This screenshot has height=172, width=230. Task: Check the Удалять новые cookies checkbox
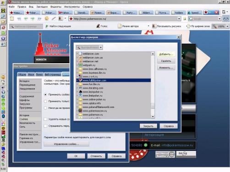pyautogui.click(x=45, y=119)
